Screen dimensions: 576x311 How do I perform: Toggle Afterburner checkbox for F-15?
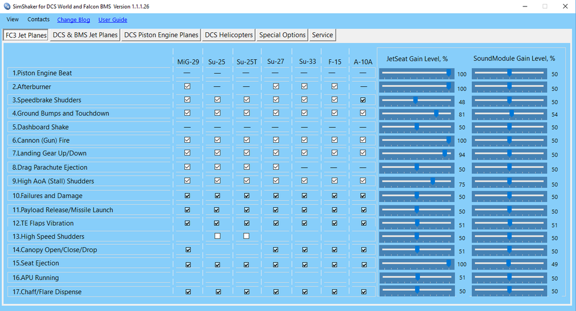click(x=334, y=86)
